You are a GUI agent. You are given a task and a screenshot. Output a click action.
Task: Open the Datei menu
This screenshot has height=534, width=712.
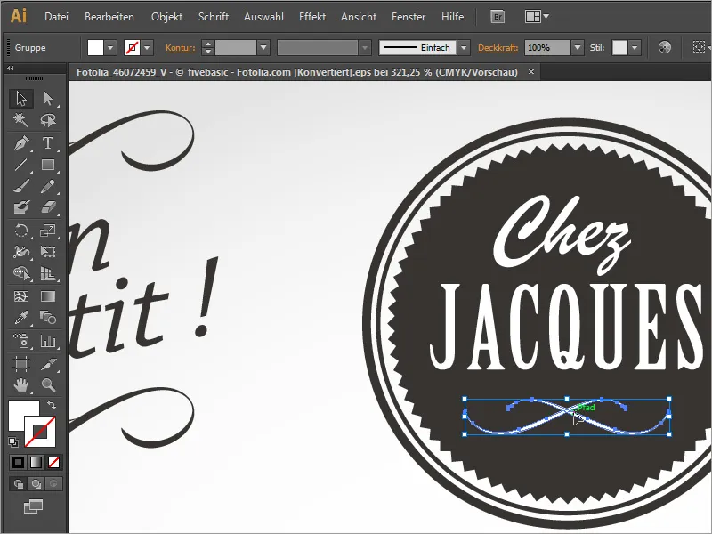(x=56, y=17)
